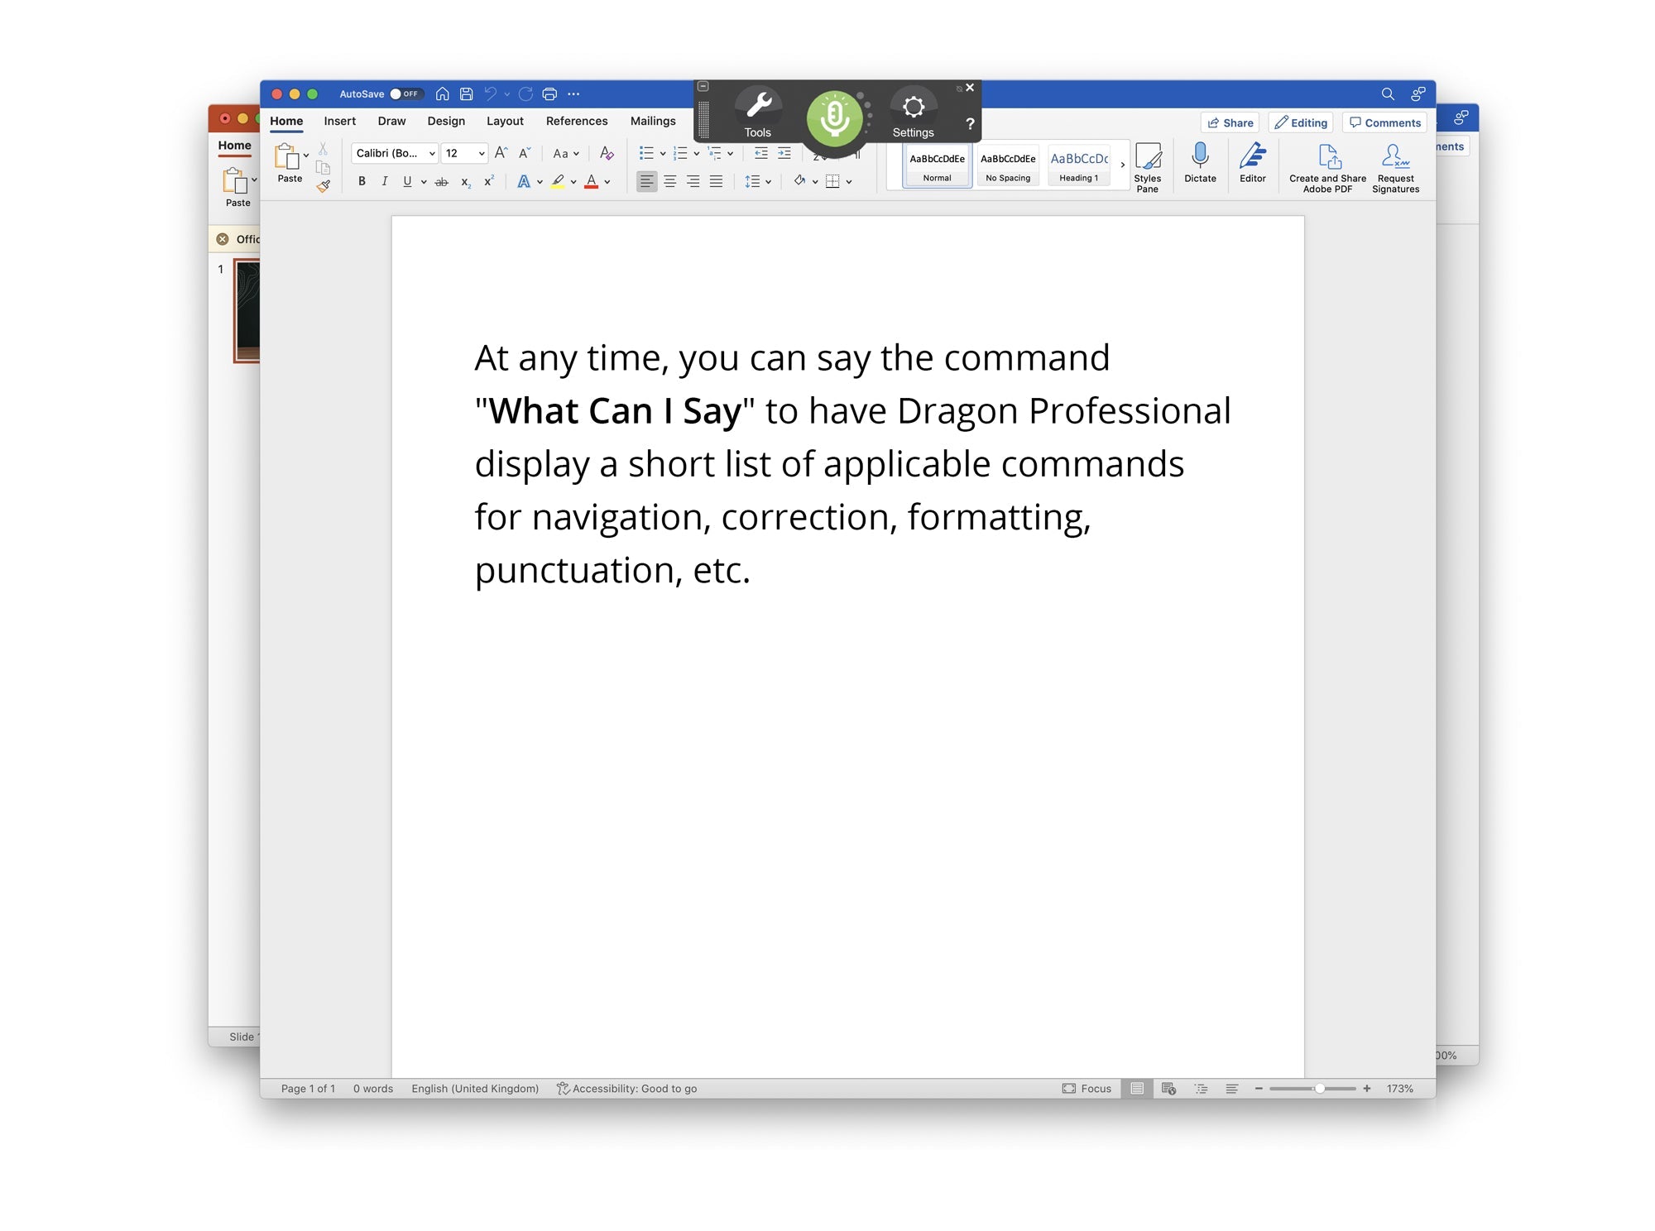Switch to the Insert tab
Viewport: 1655px width, 1231px height.
pyautogui.click(x=339, y=121)
